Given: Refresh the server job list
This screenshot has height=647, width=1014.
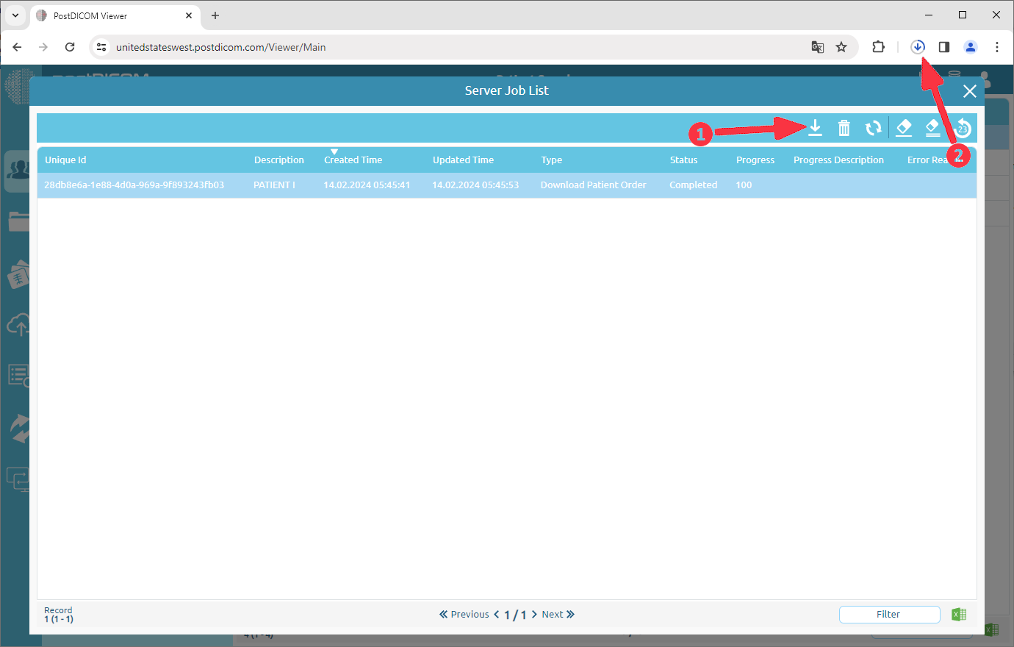Looking at the screenshot, I should coord(873,127).
